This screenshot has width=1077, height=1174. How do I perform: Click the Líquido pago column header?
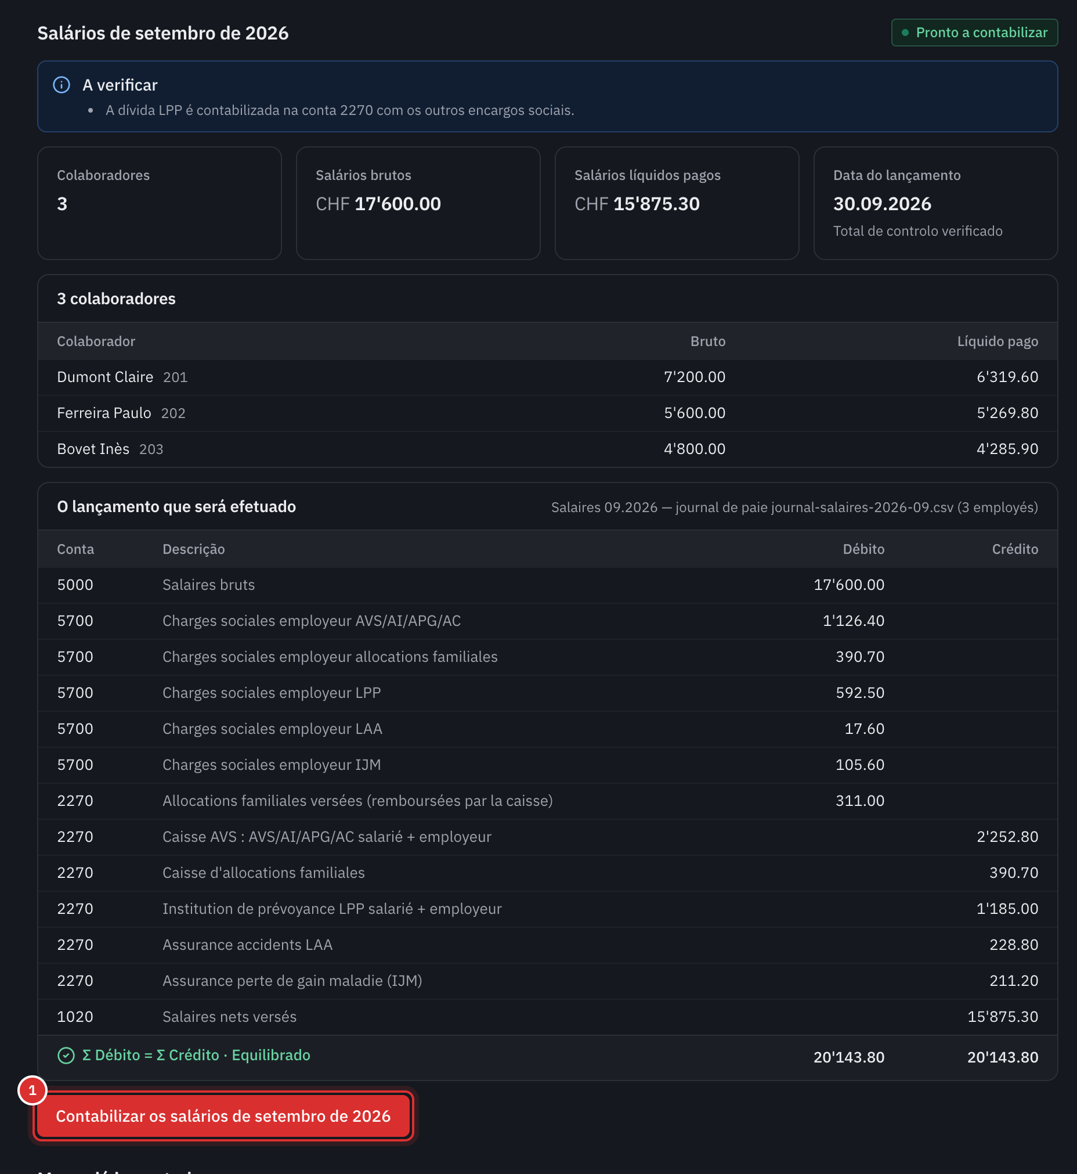point(997,342)
